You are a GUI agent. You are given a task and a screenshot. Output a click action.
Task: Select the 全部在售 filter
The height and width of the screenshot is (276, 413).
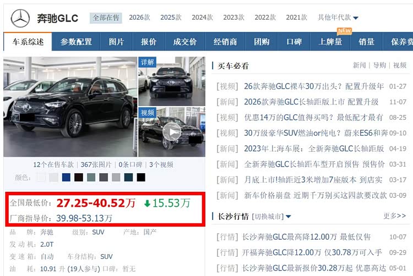(106, 18)
